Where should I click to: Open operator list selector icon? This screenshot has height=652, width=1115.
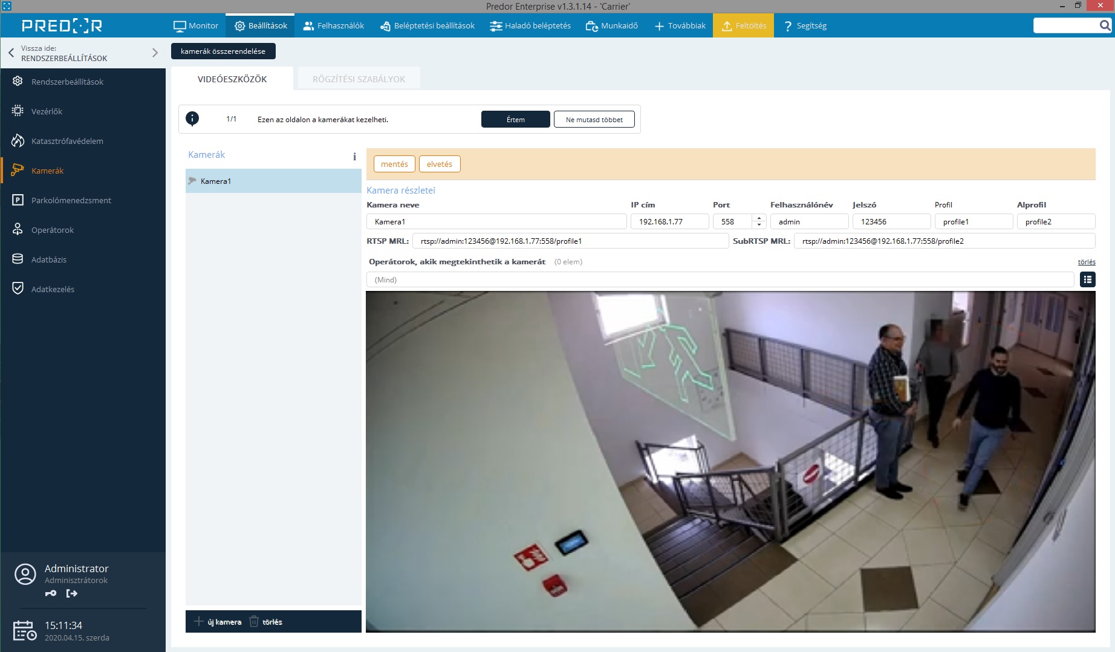tap(1087, 279)
